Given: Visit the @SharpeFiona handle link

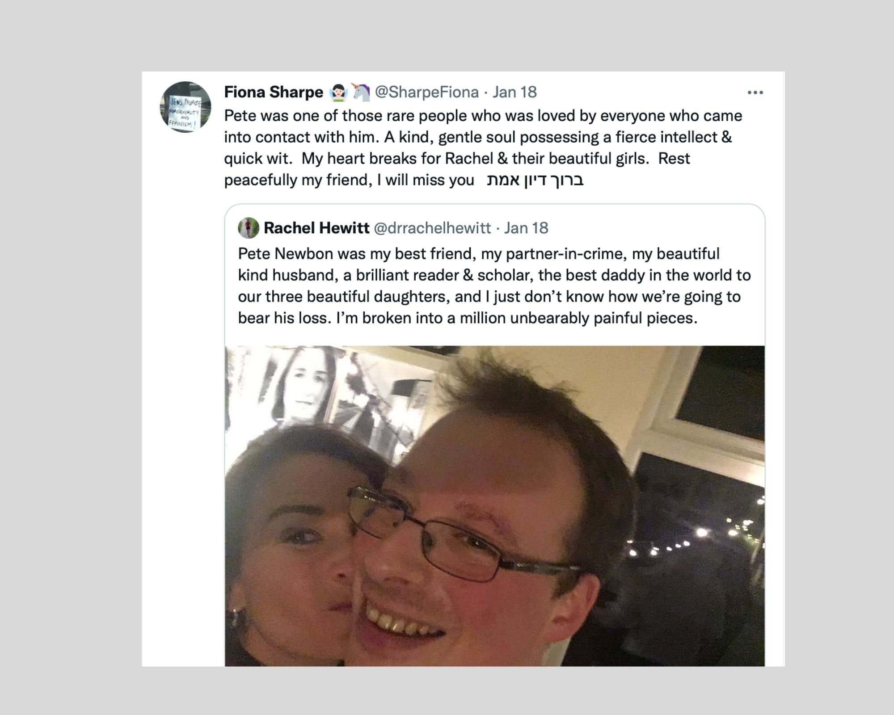Looking at the screenshot, I should (x=427, y=92).
